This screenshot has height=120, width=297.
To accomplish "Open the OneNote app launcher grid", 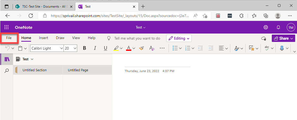I will tap(7, 27).
